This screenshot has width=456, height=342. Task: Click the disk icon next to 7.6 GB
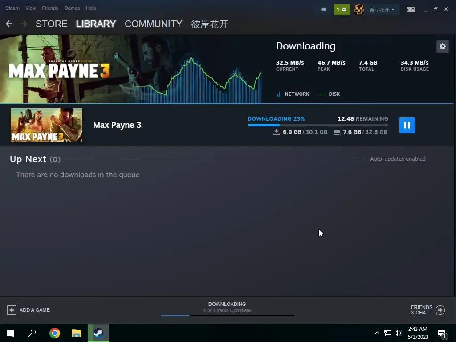pyautogui.click(x=337, y=132)
